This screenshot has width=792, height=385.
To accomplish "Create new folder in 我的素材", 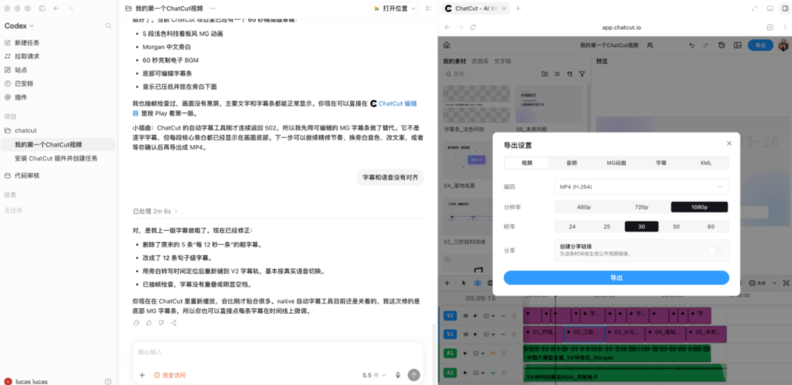I will pos(544,74).
